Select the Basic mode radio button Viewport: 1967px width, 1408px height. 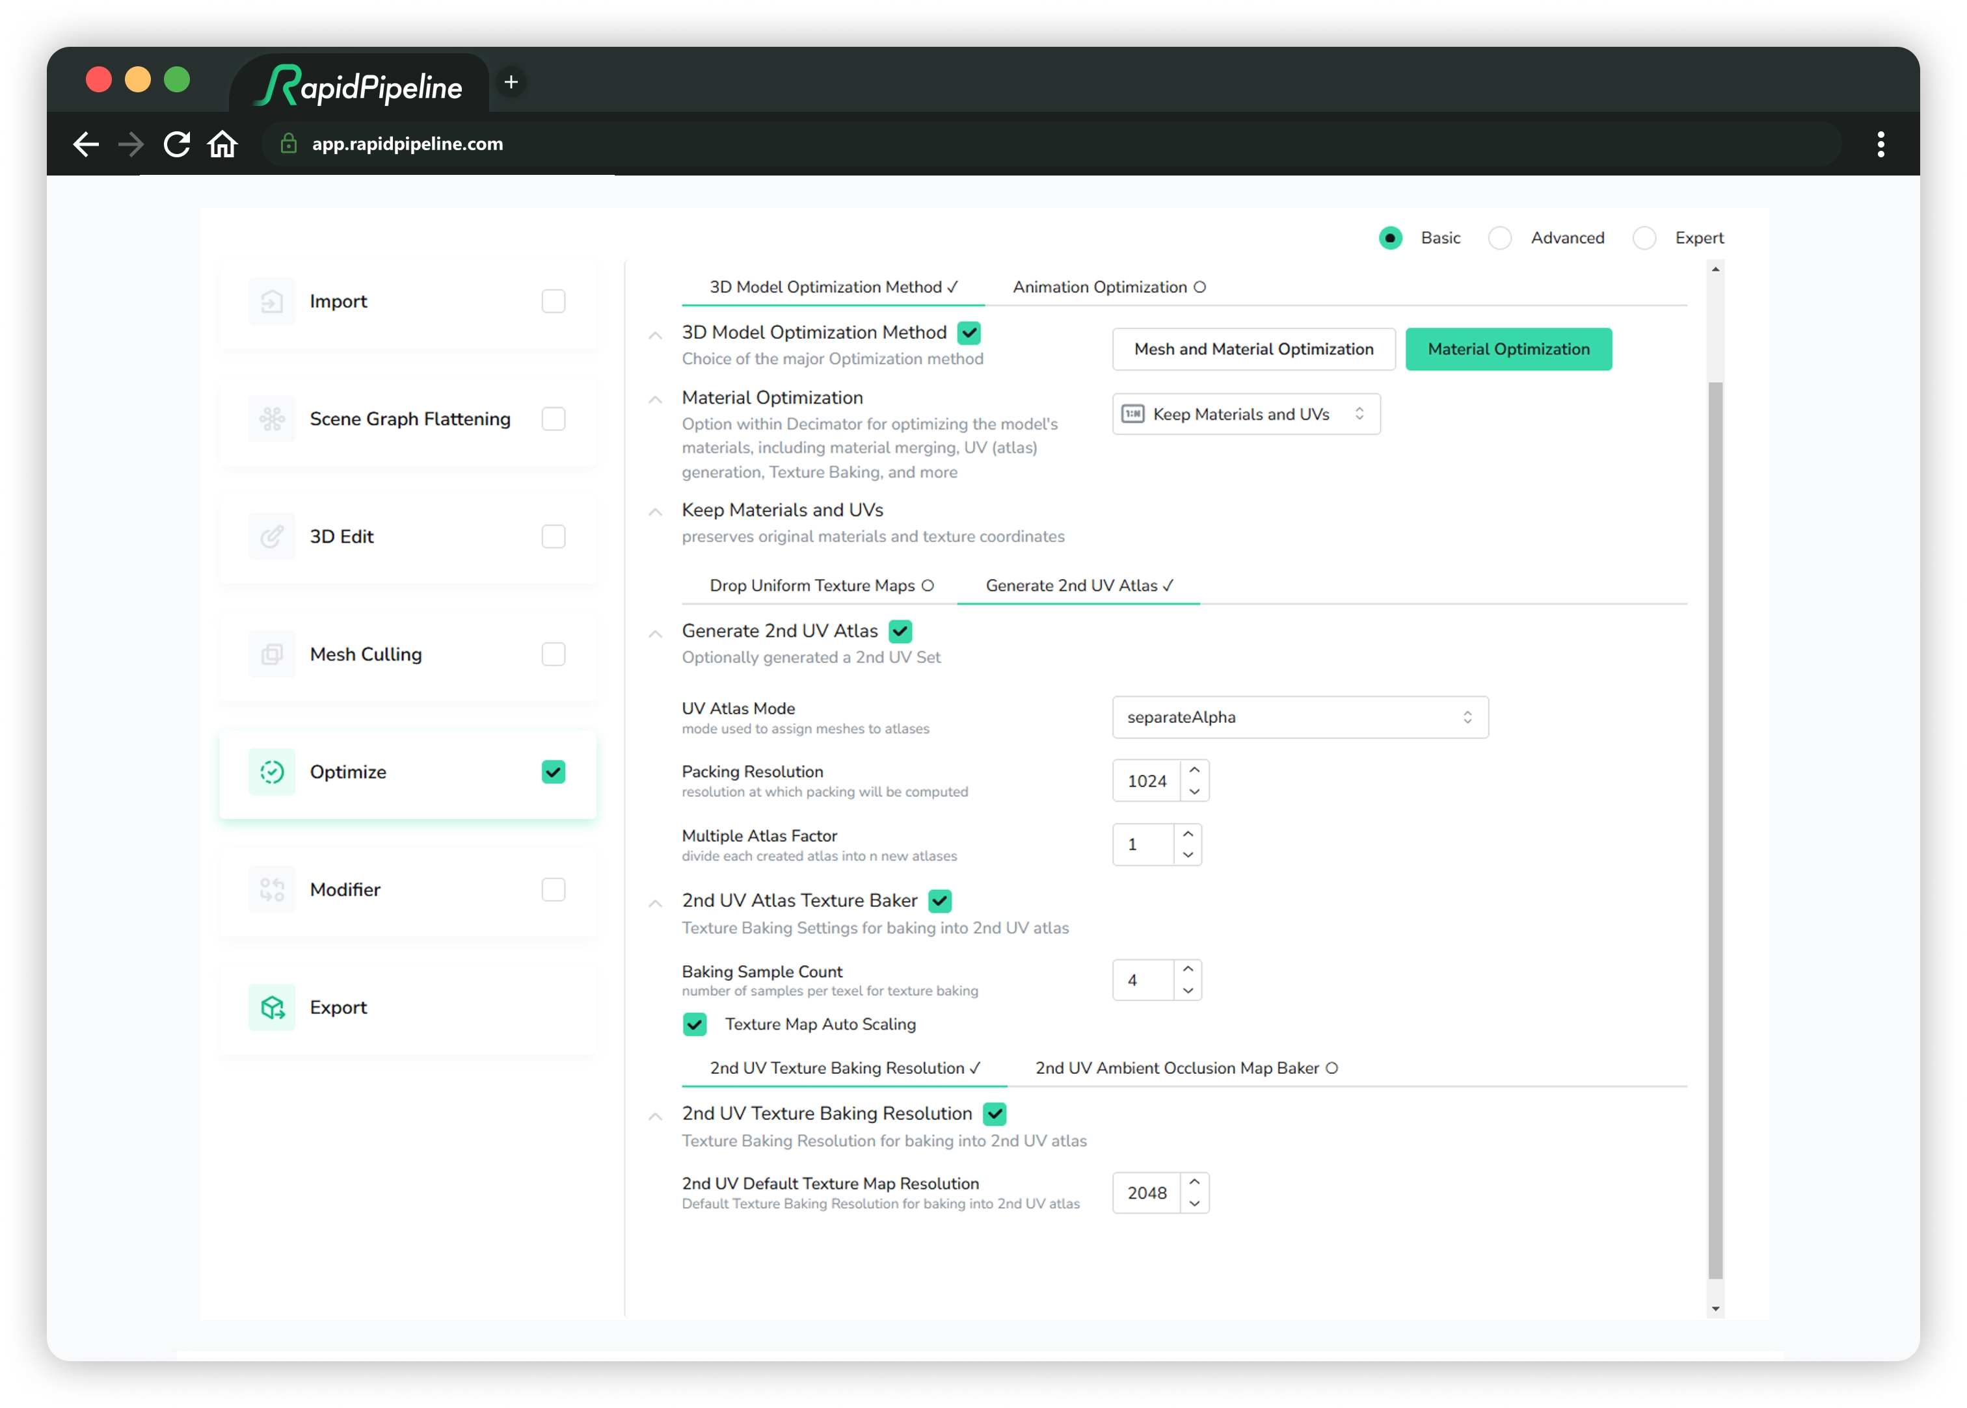pyautogui.click(x=1390, y=237)
